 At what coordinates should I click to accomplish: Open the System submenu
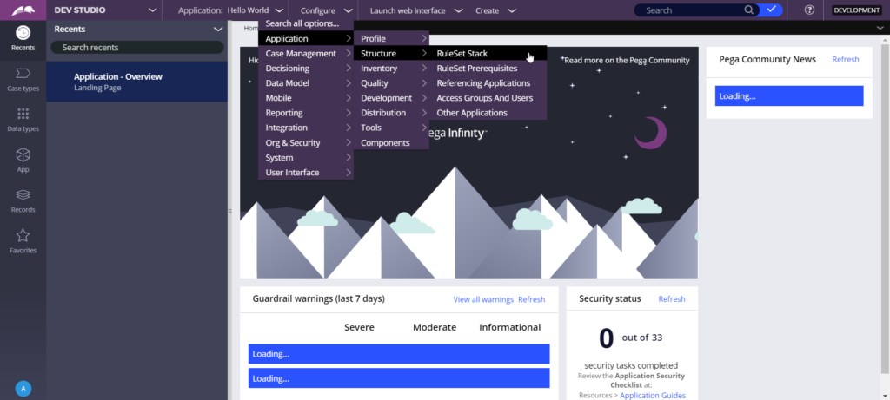(306, 158)
